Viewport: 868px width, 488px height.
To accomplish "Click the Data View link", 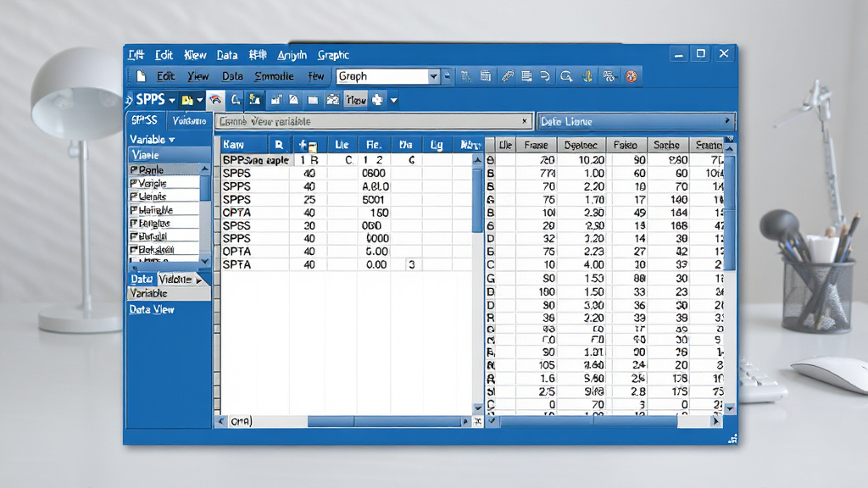I will [152, 310].
